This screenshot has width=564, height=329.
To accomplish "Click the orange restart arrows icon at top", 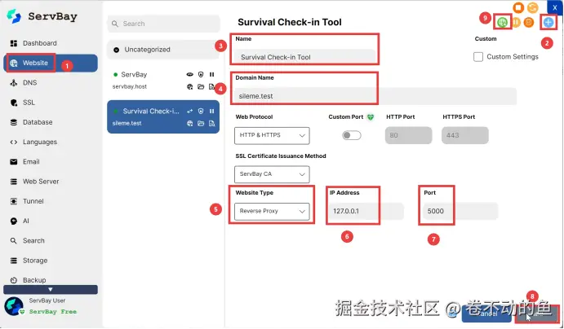I will tap(533, 7).
